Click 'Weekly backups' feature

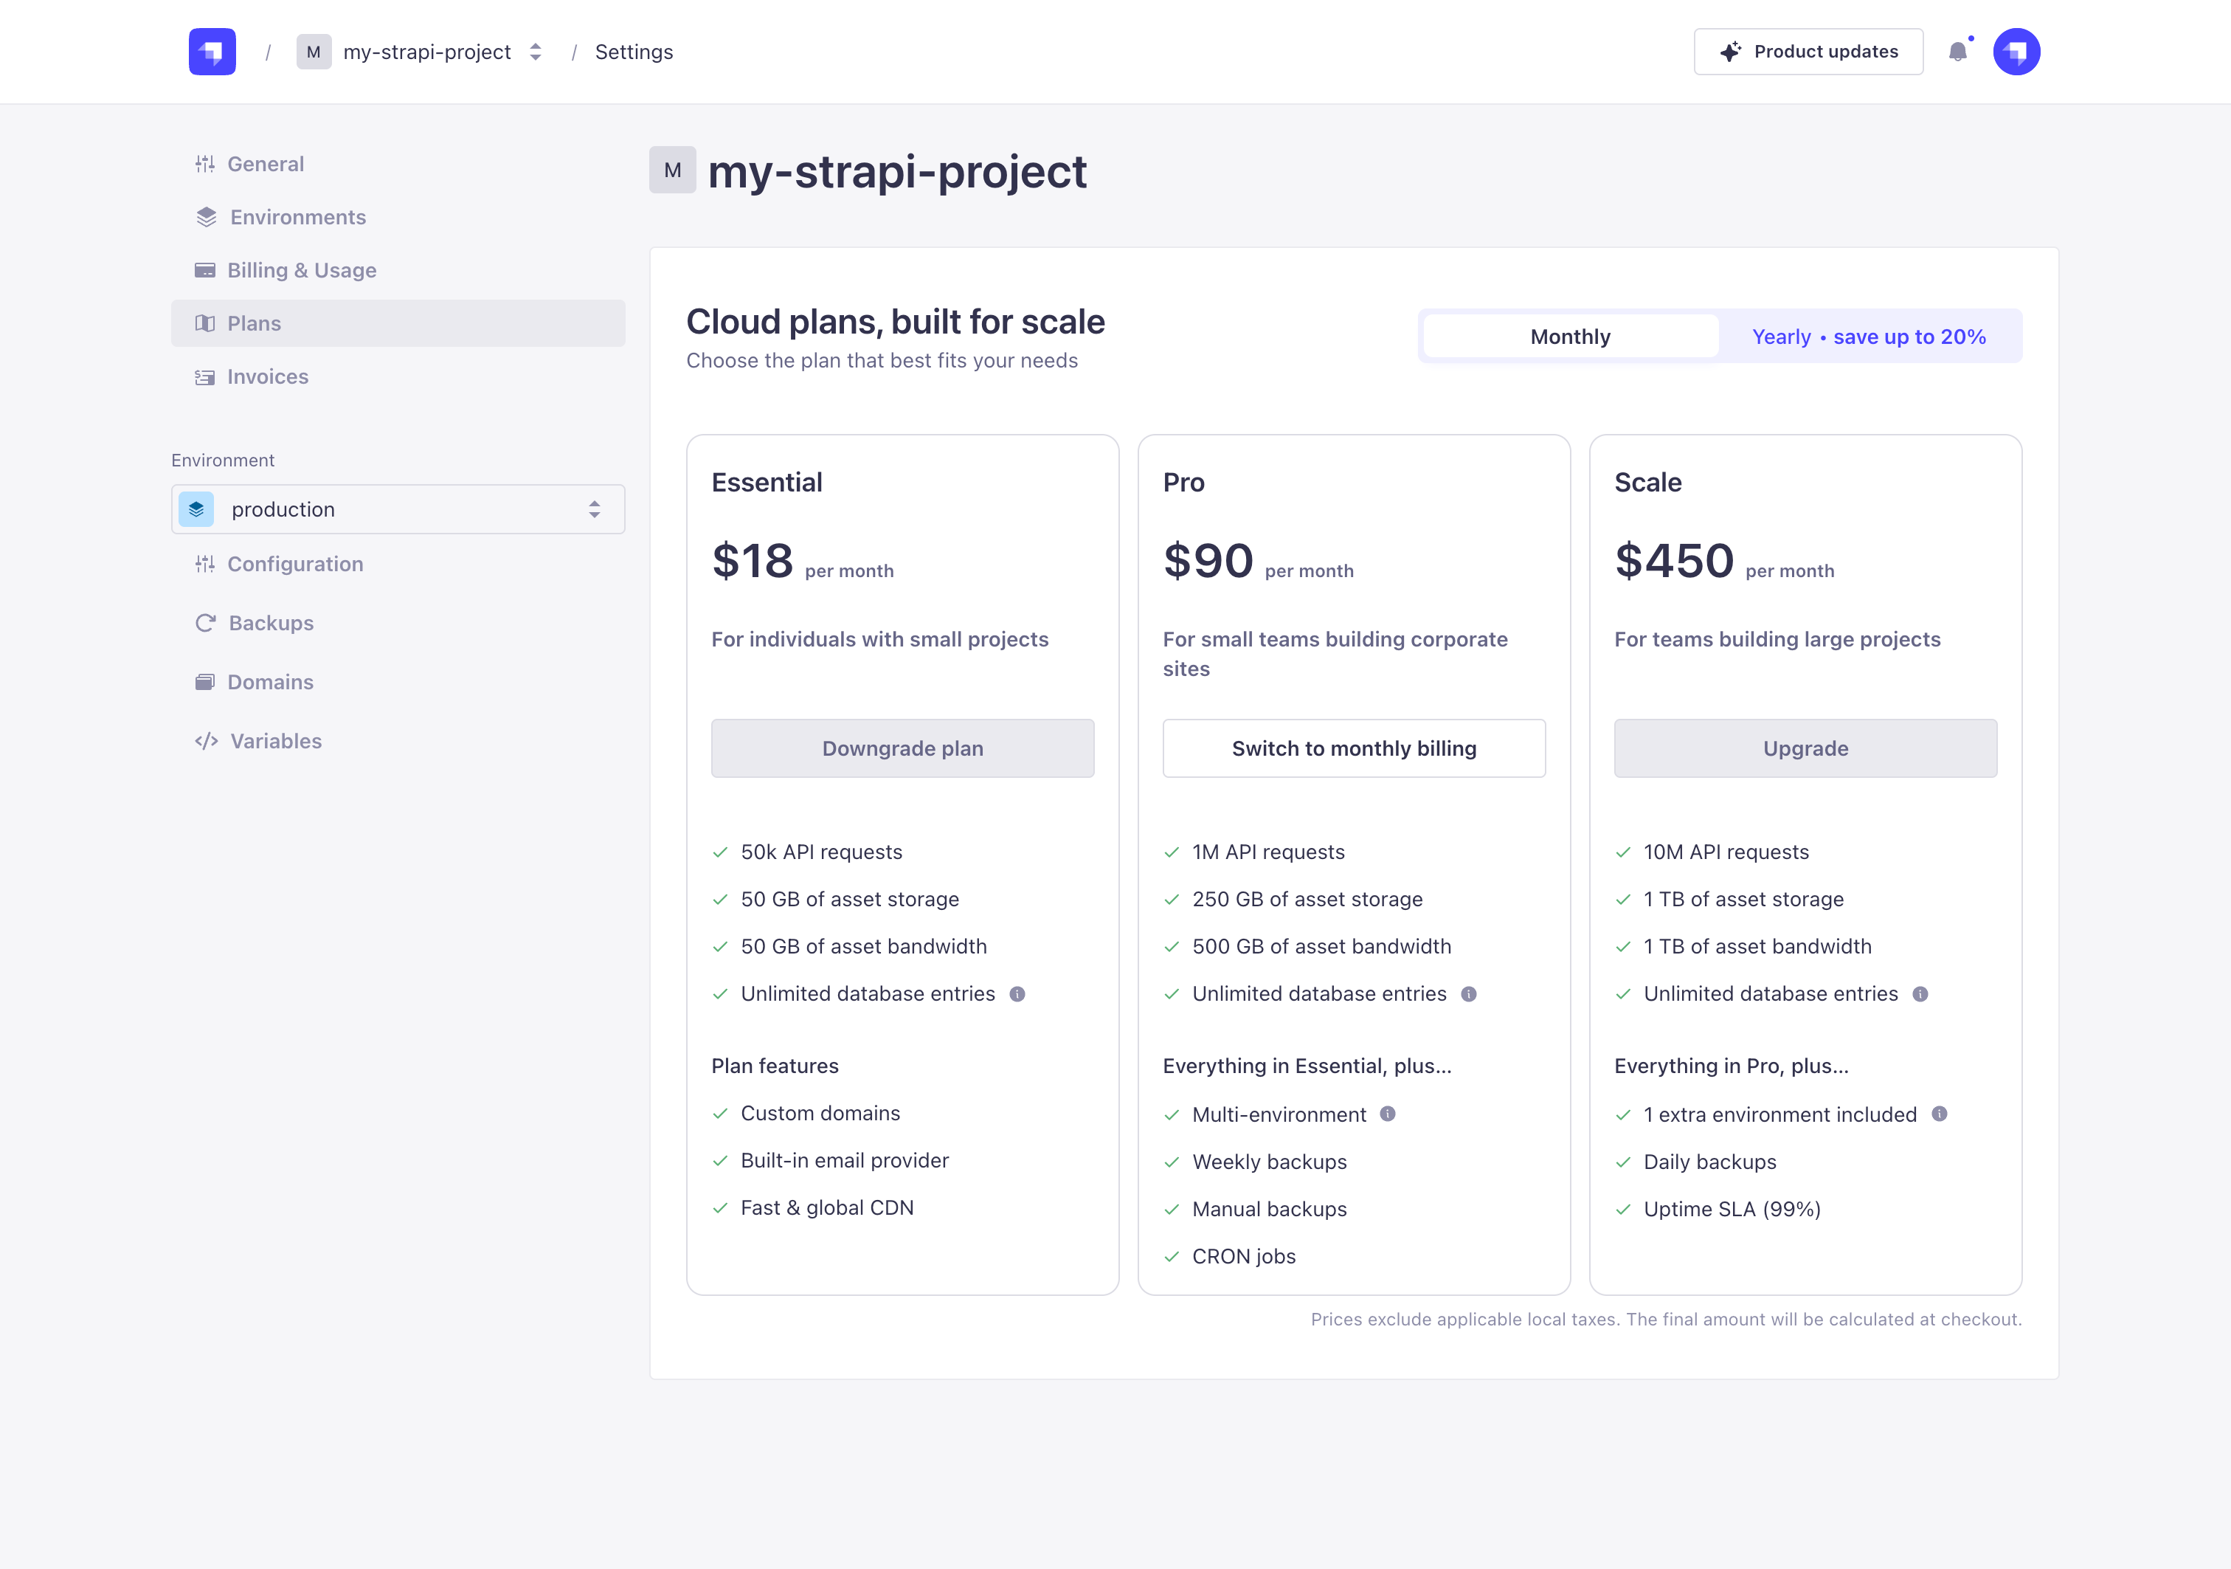tap(1269, 1162)
